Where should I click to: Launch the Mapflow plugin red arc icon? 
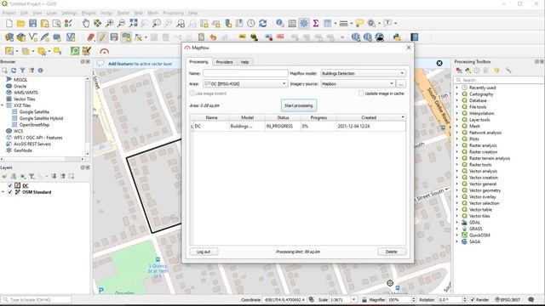[104, 51]
